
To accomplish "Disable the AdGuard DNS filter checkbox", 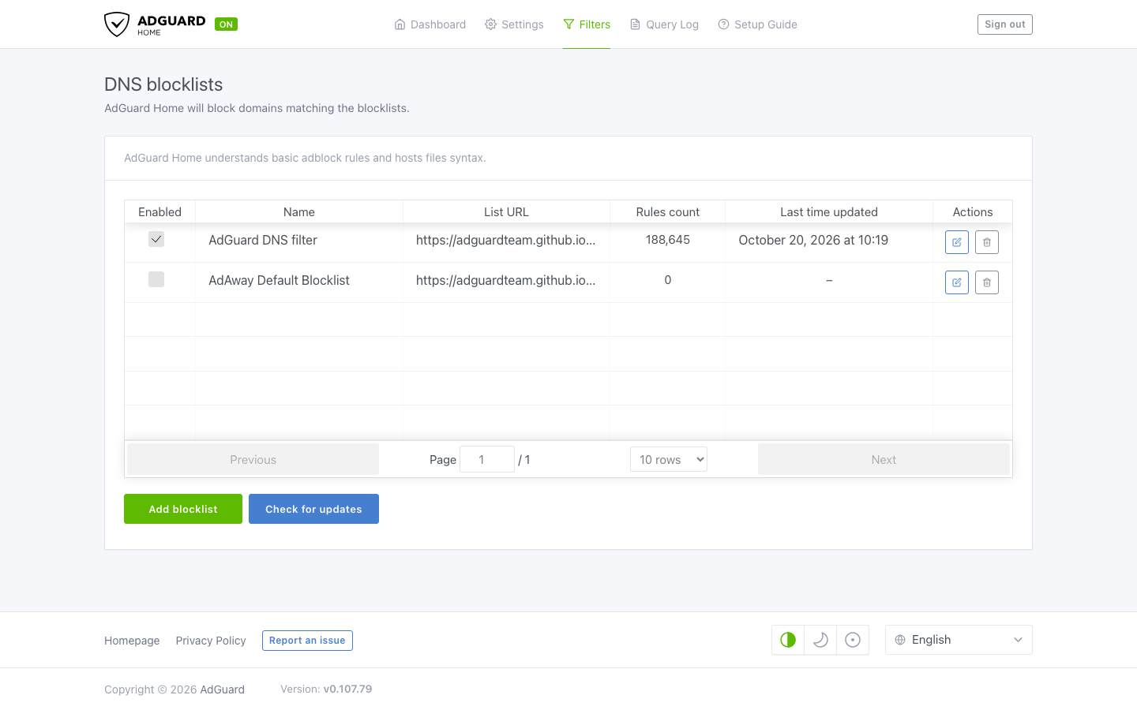I will 156,239.
